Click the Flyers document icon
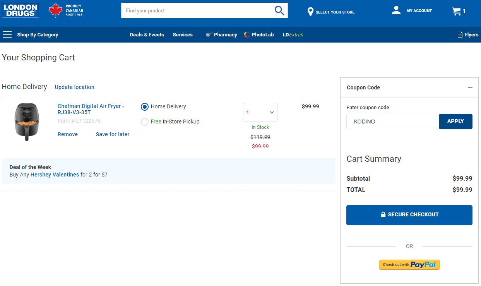 (460, 35)
